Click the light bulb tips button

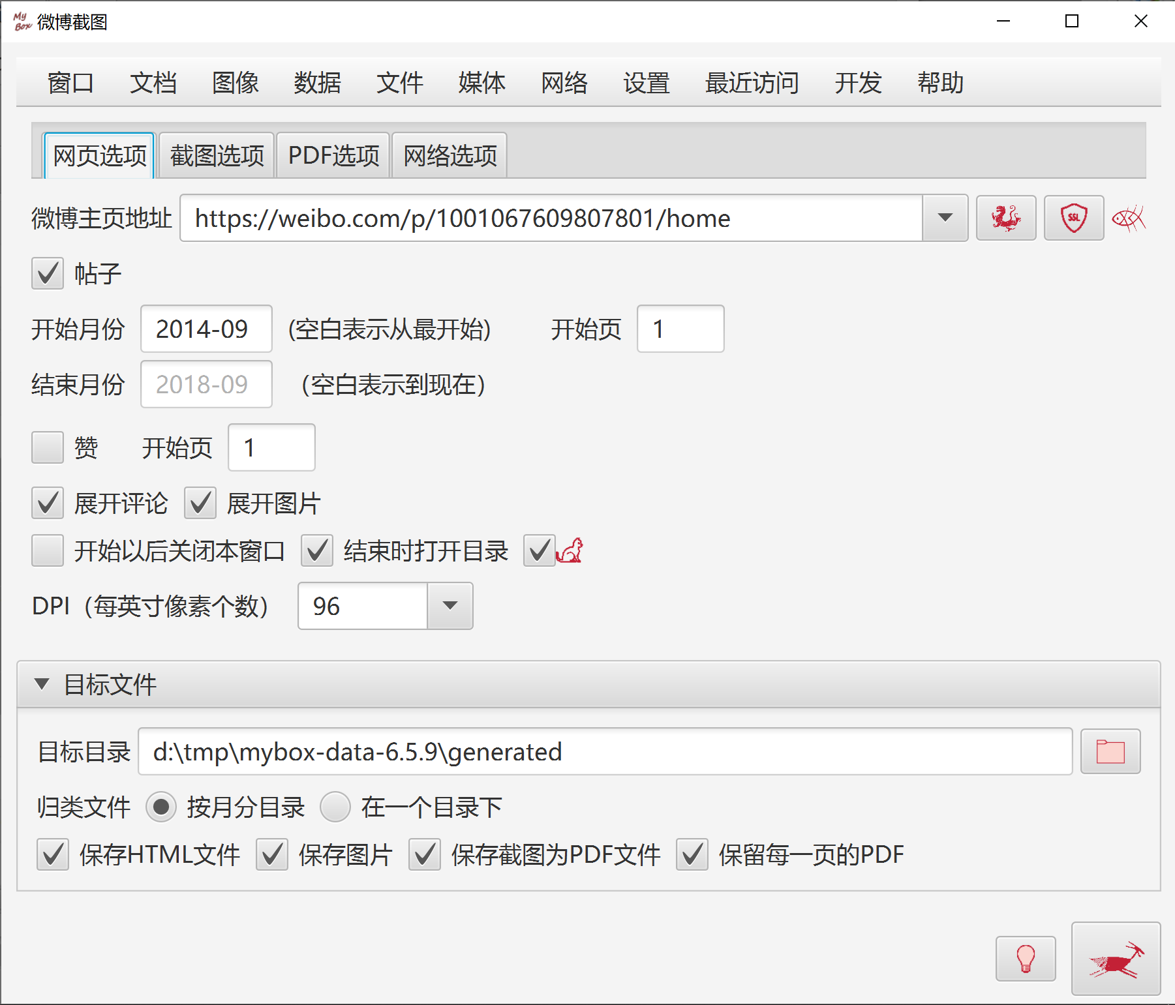pos(1025,959)
